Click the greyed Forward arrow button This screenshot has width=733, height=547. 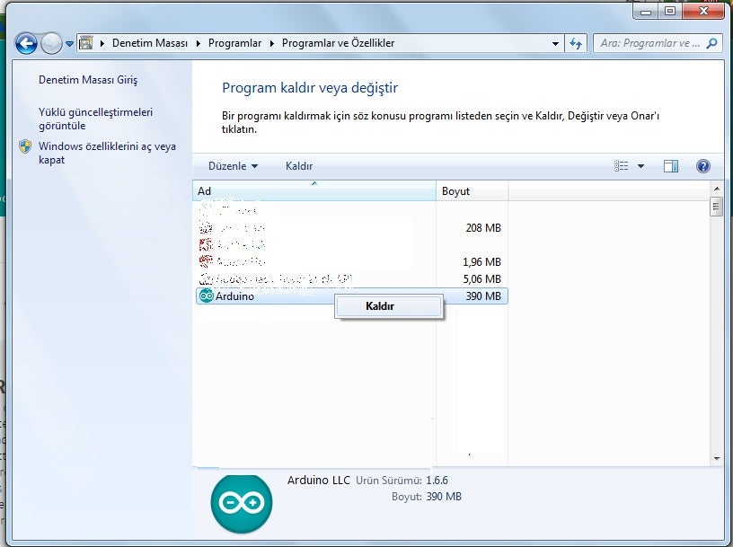point(51,43)
